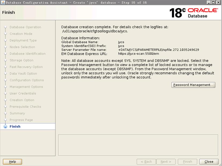Click the disabled Next button
This screenshot has height=166, width=222.
coord(166,162)
